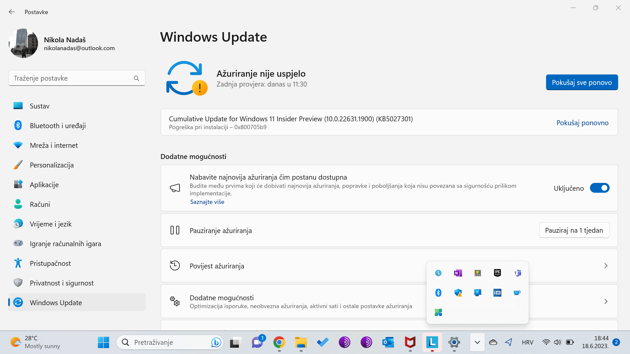The image size is (630, 354).
Task: Open Nikola Nadaš profile picture
Action: point(23,43)
